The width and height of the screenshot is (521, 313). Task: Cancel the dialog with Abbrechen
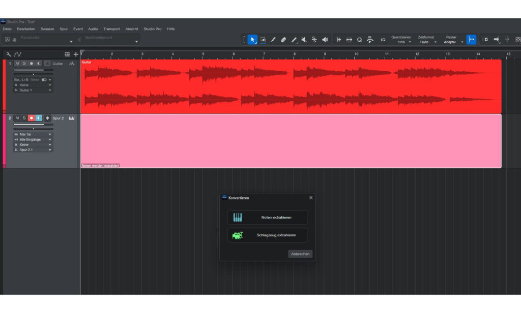[x=300, y=254]
